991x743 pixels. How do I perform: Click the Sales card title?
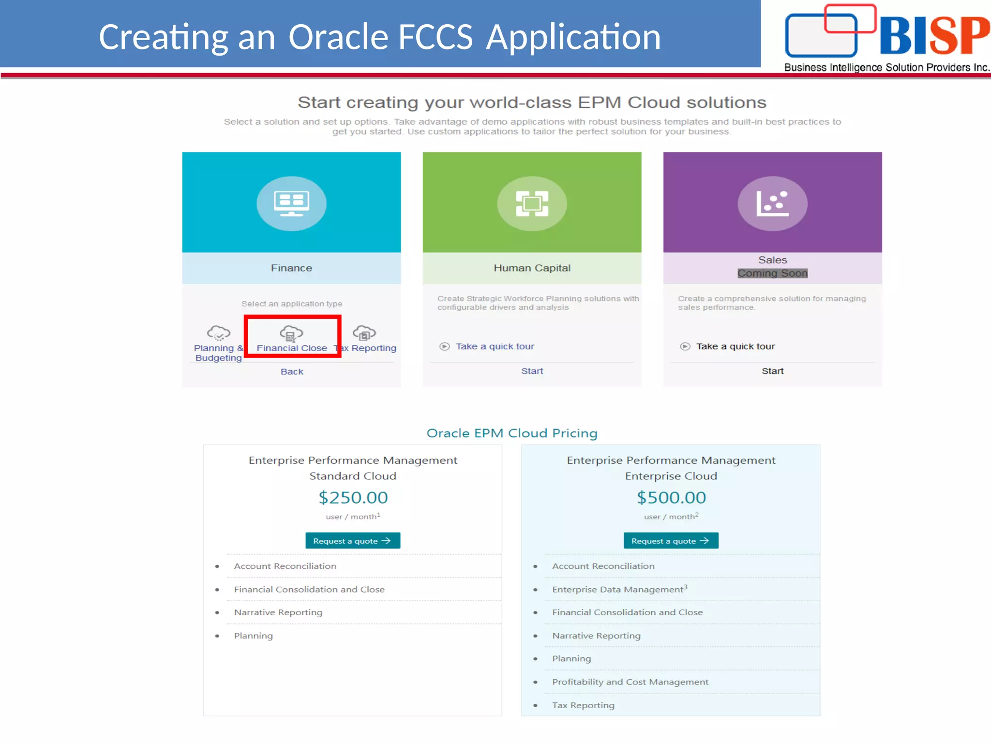772,260
